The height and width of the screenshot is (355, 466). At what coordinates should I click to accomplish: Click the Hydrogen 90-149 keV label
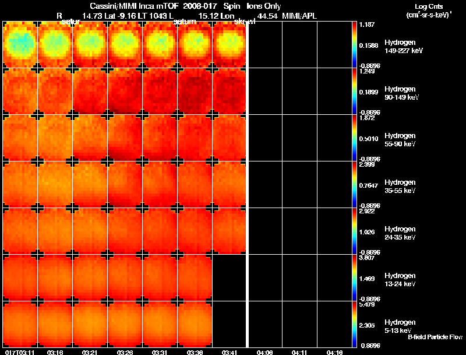401,93
